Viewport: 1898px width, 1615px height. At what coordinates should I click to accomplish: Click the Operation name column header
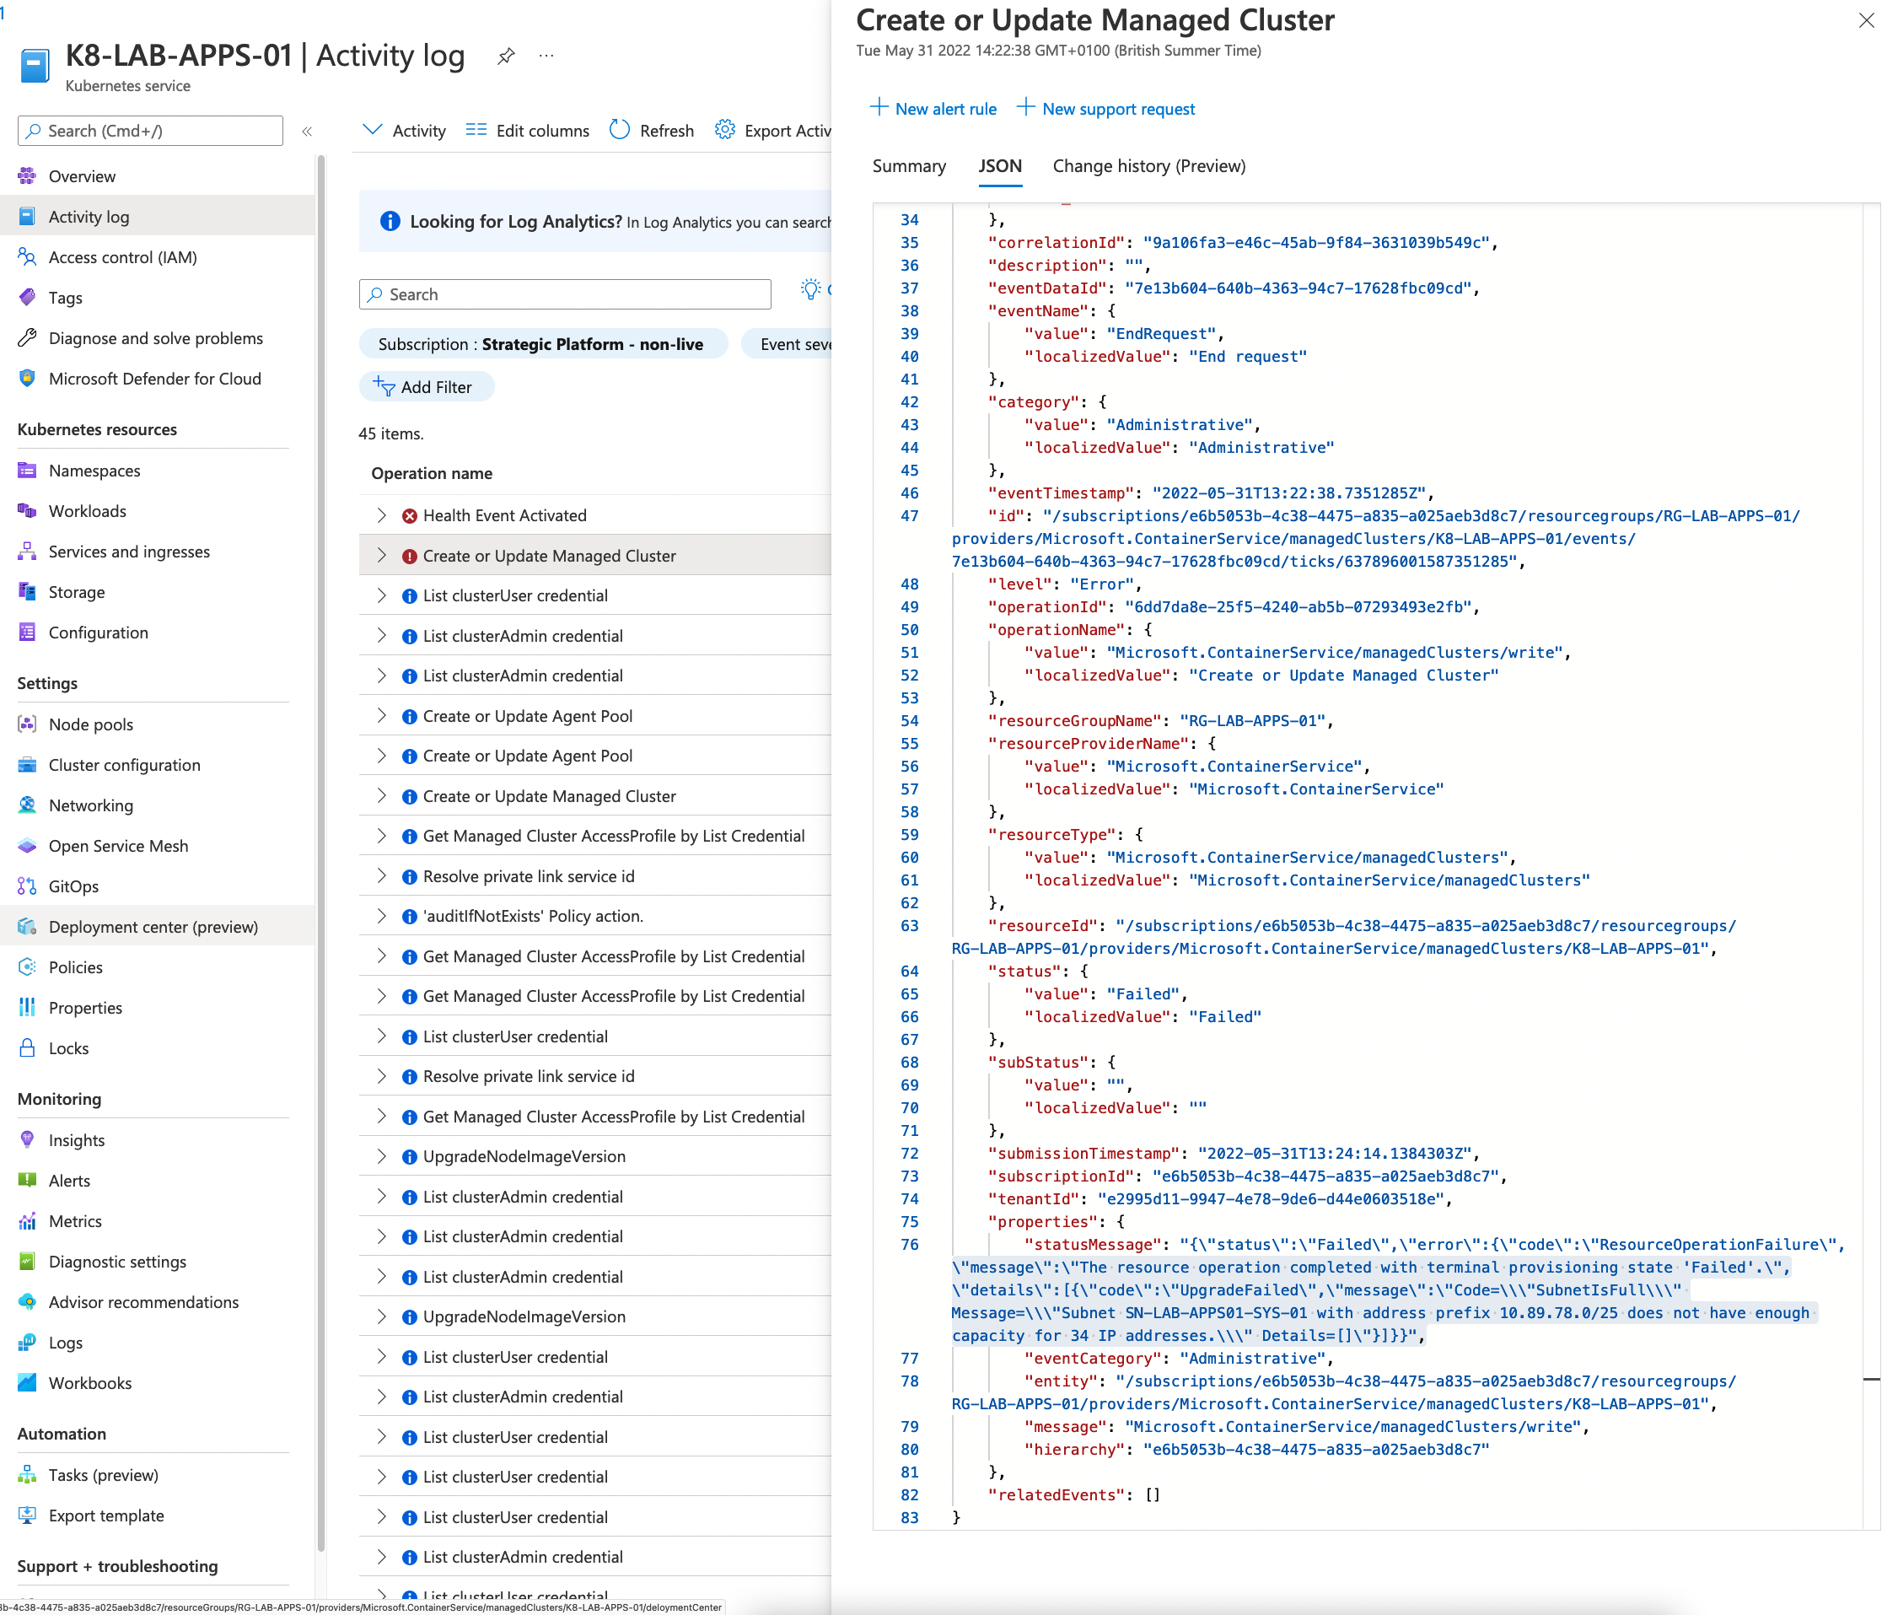(x=432, y=472)
